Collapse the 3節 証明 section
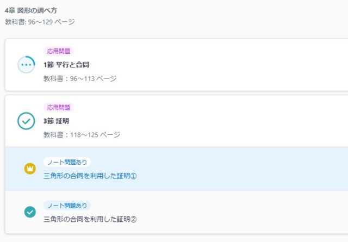The width and height of the screenshot is (348, 242). 57,121
